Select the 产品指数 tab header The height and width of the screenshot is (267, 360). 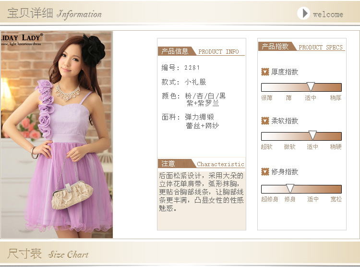click(276, 47)
